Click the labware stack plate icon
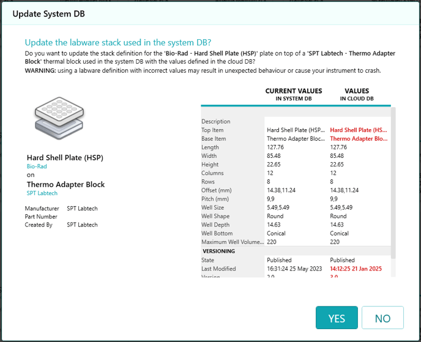 pyautogui.click(x=59, y=118)
